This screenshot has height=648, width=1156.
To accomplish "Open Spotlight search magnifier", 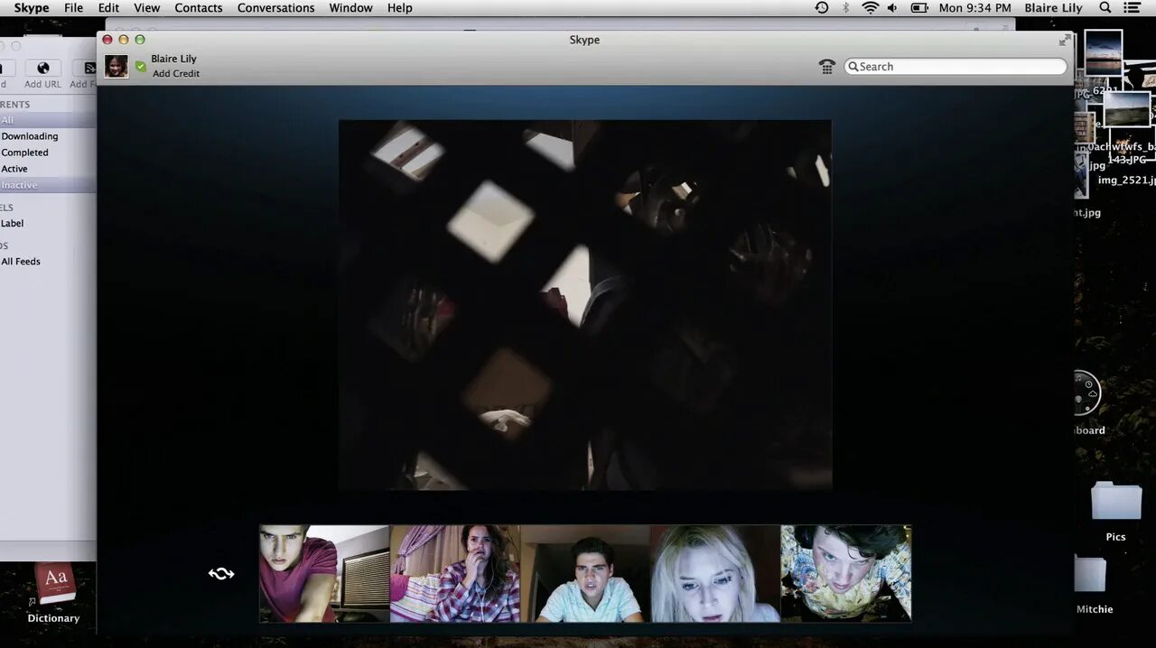I will coord(1105,8).
